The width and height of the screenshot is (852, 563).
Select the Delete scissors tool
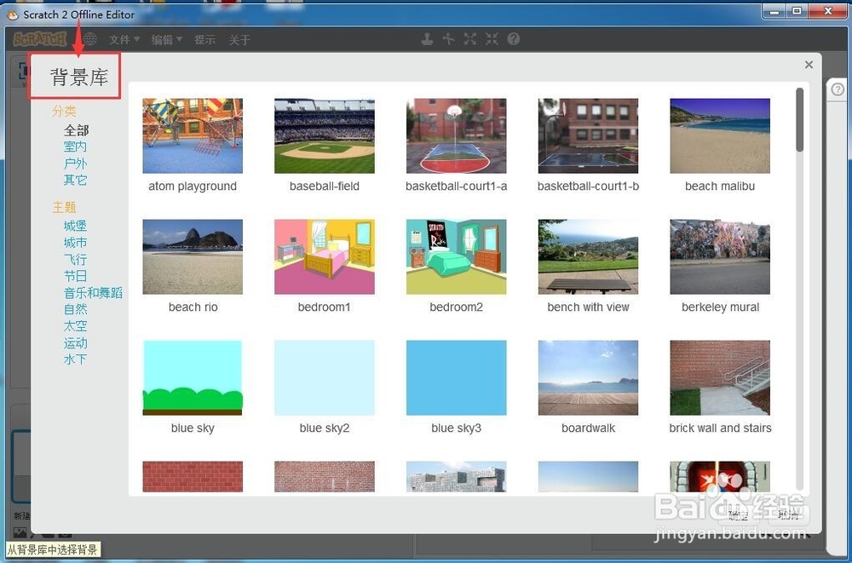click(x=449, y=39)
